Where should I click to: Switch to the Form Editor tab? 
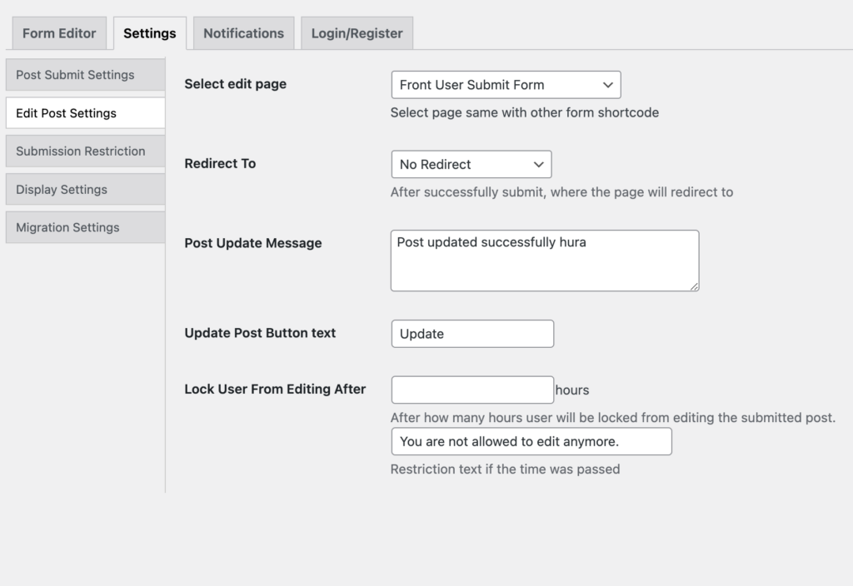pyautogui.click(x=59, y=33)
